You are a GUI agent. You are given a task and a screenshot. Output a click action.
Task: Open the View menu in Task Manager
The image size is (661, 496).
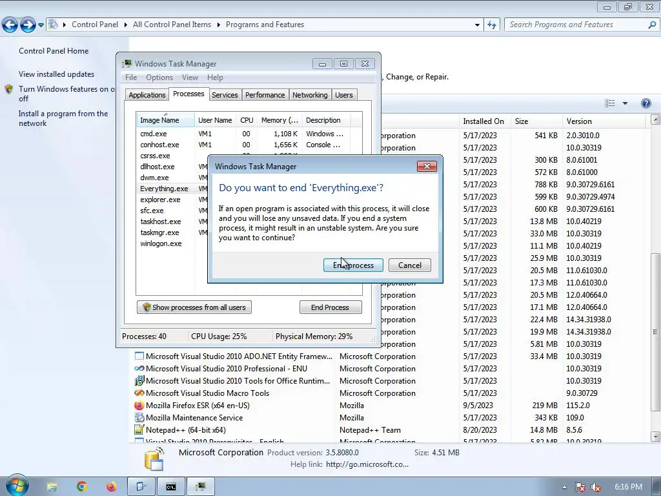tap(190, 77)
